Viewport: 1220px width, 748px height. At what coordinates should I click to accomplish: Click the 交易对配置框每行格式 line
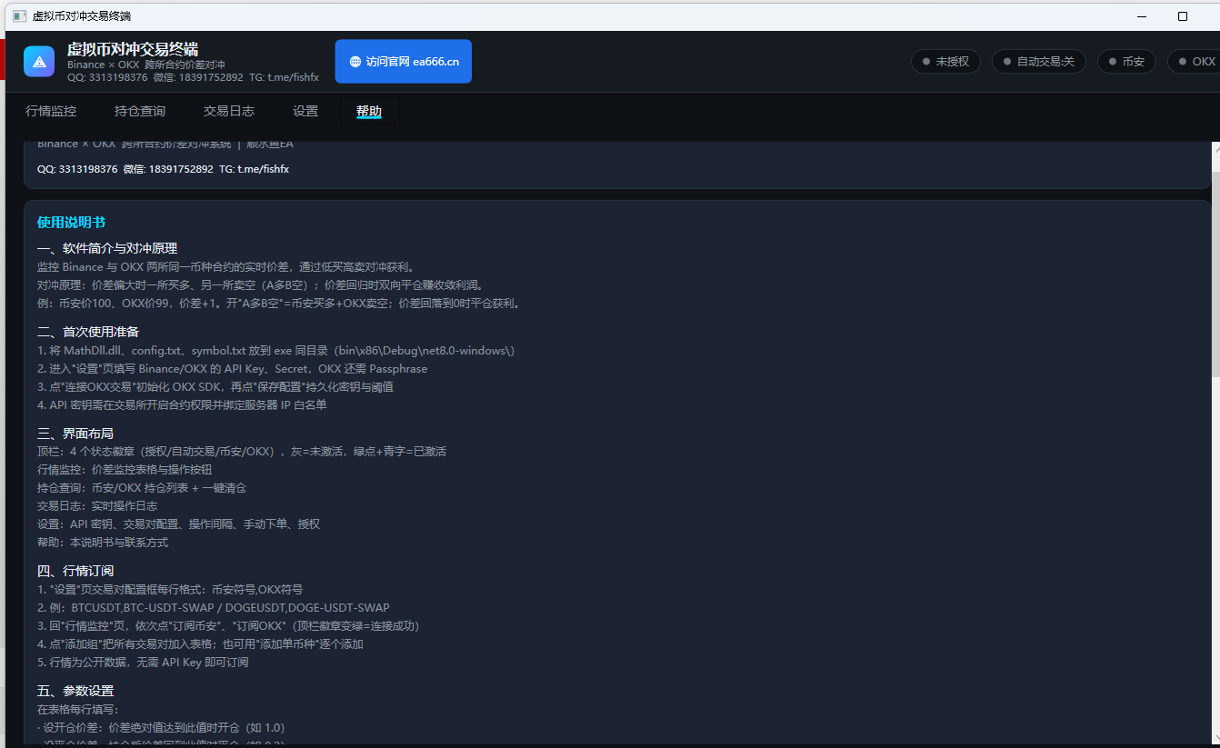[x=170, y=589]
